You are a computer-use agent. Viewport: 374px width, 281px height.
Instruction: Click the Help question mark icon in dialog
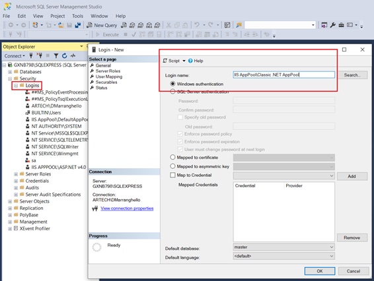[x=190, y=61]
